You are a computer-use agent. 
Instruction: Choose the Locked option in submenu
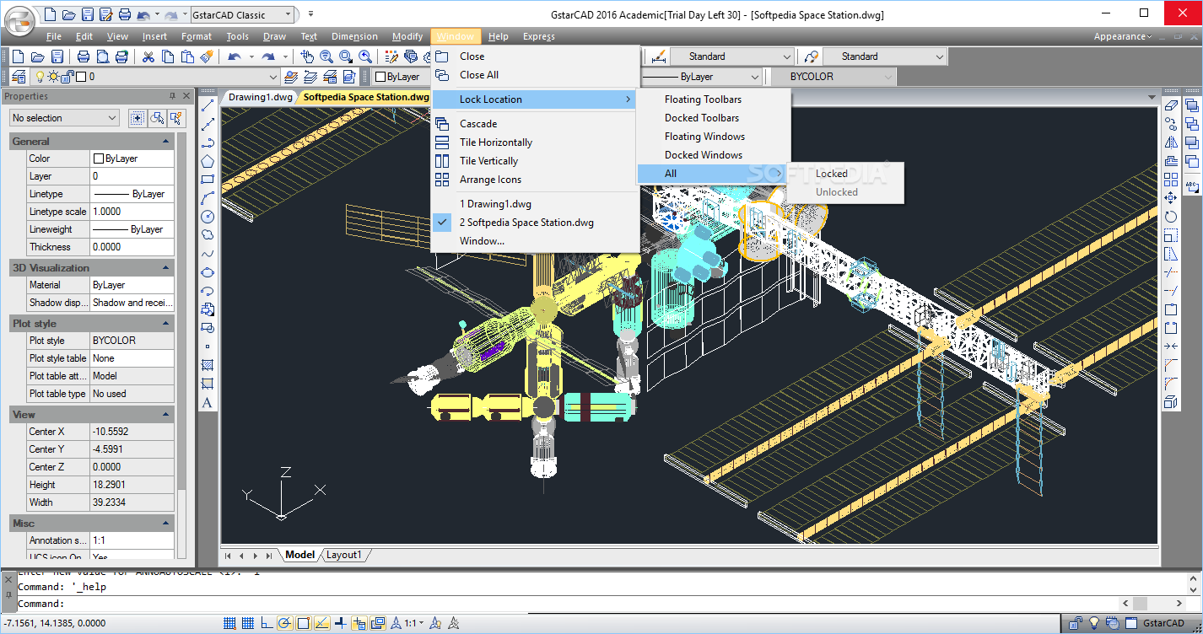tap(831, 174)
